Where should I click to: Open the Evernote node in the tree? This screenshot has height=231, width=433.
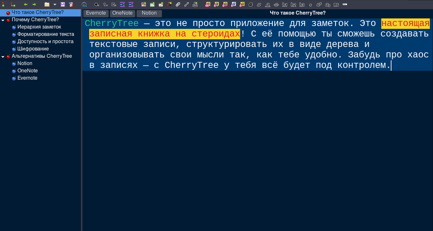27,78
